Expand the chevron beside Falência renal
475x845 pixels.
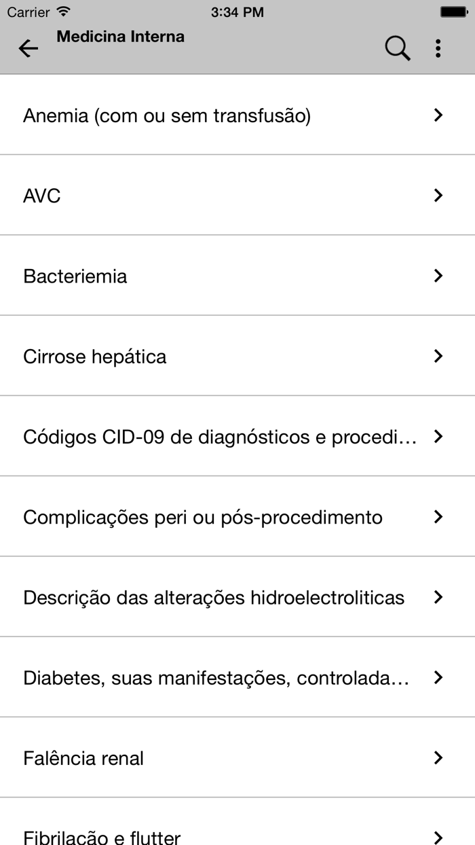[439, 757]
